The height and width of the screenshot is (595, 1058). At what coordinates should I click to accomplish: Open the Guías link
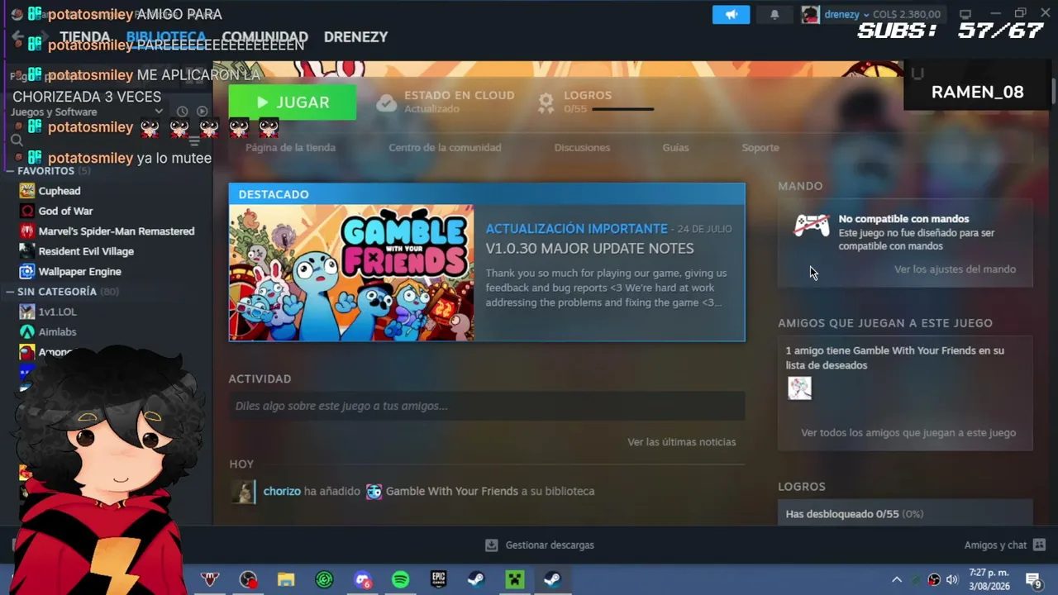(675, 148)
